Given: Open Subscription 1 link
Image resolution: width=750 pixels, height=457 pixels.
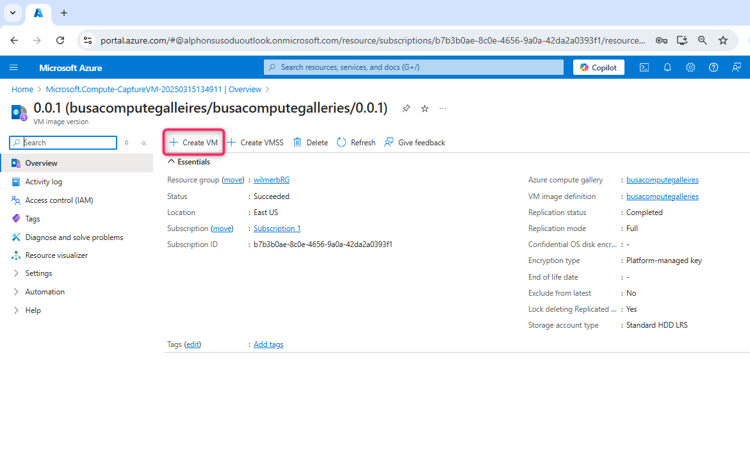Looking at the screenshot, I should pyautogui.click(x=277, y=228).
